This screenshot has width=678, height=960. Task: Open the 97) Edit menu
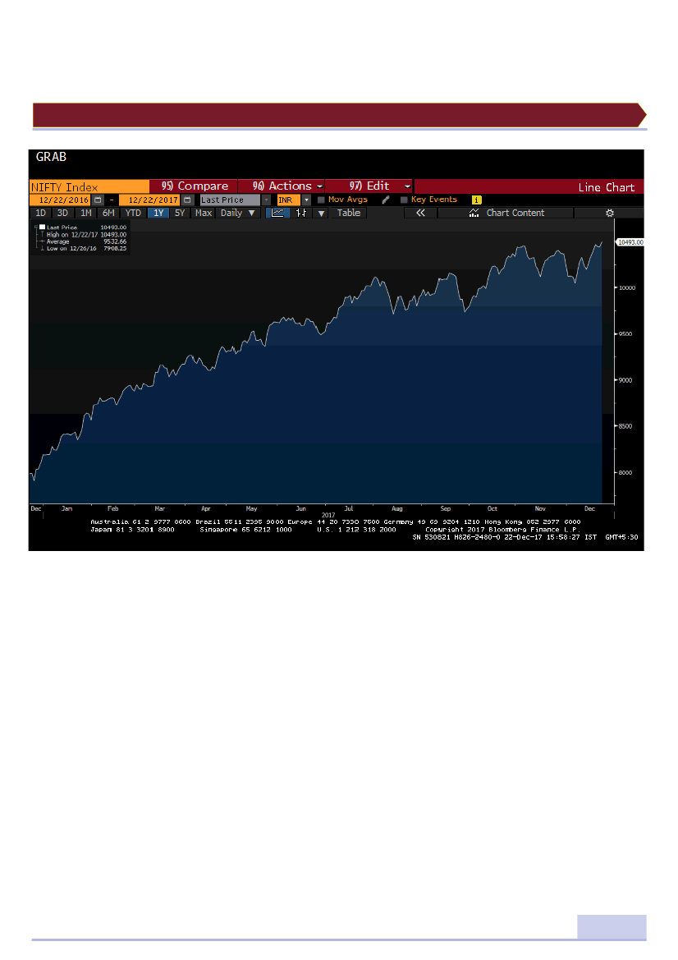[x=369, y=186]
